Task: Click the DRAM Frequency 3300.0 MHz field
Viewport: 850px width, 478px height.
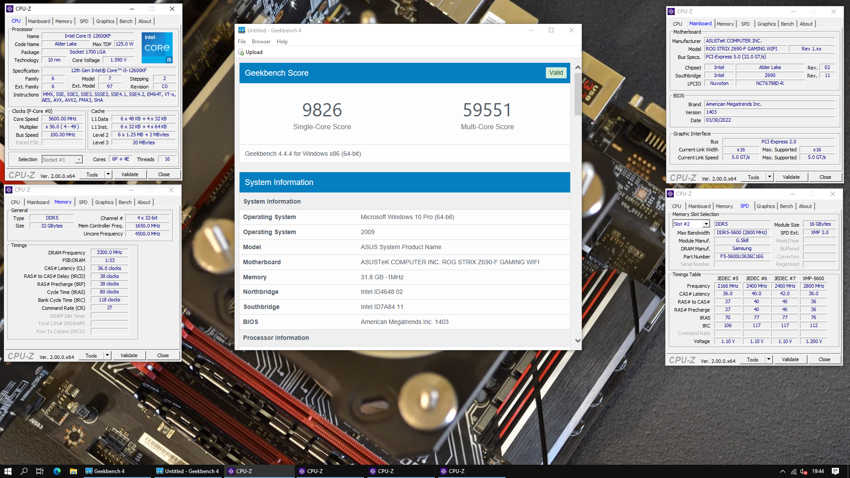Action: coord(109,252)
